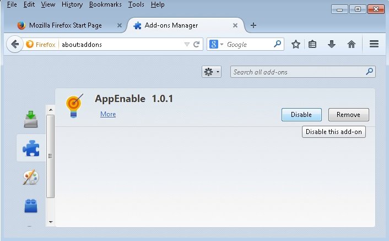Open the Downloads arrow icon
This screenshot has width=389, height=241.
[x=332, y=45]
